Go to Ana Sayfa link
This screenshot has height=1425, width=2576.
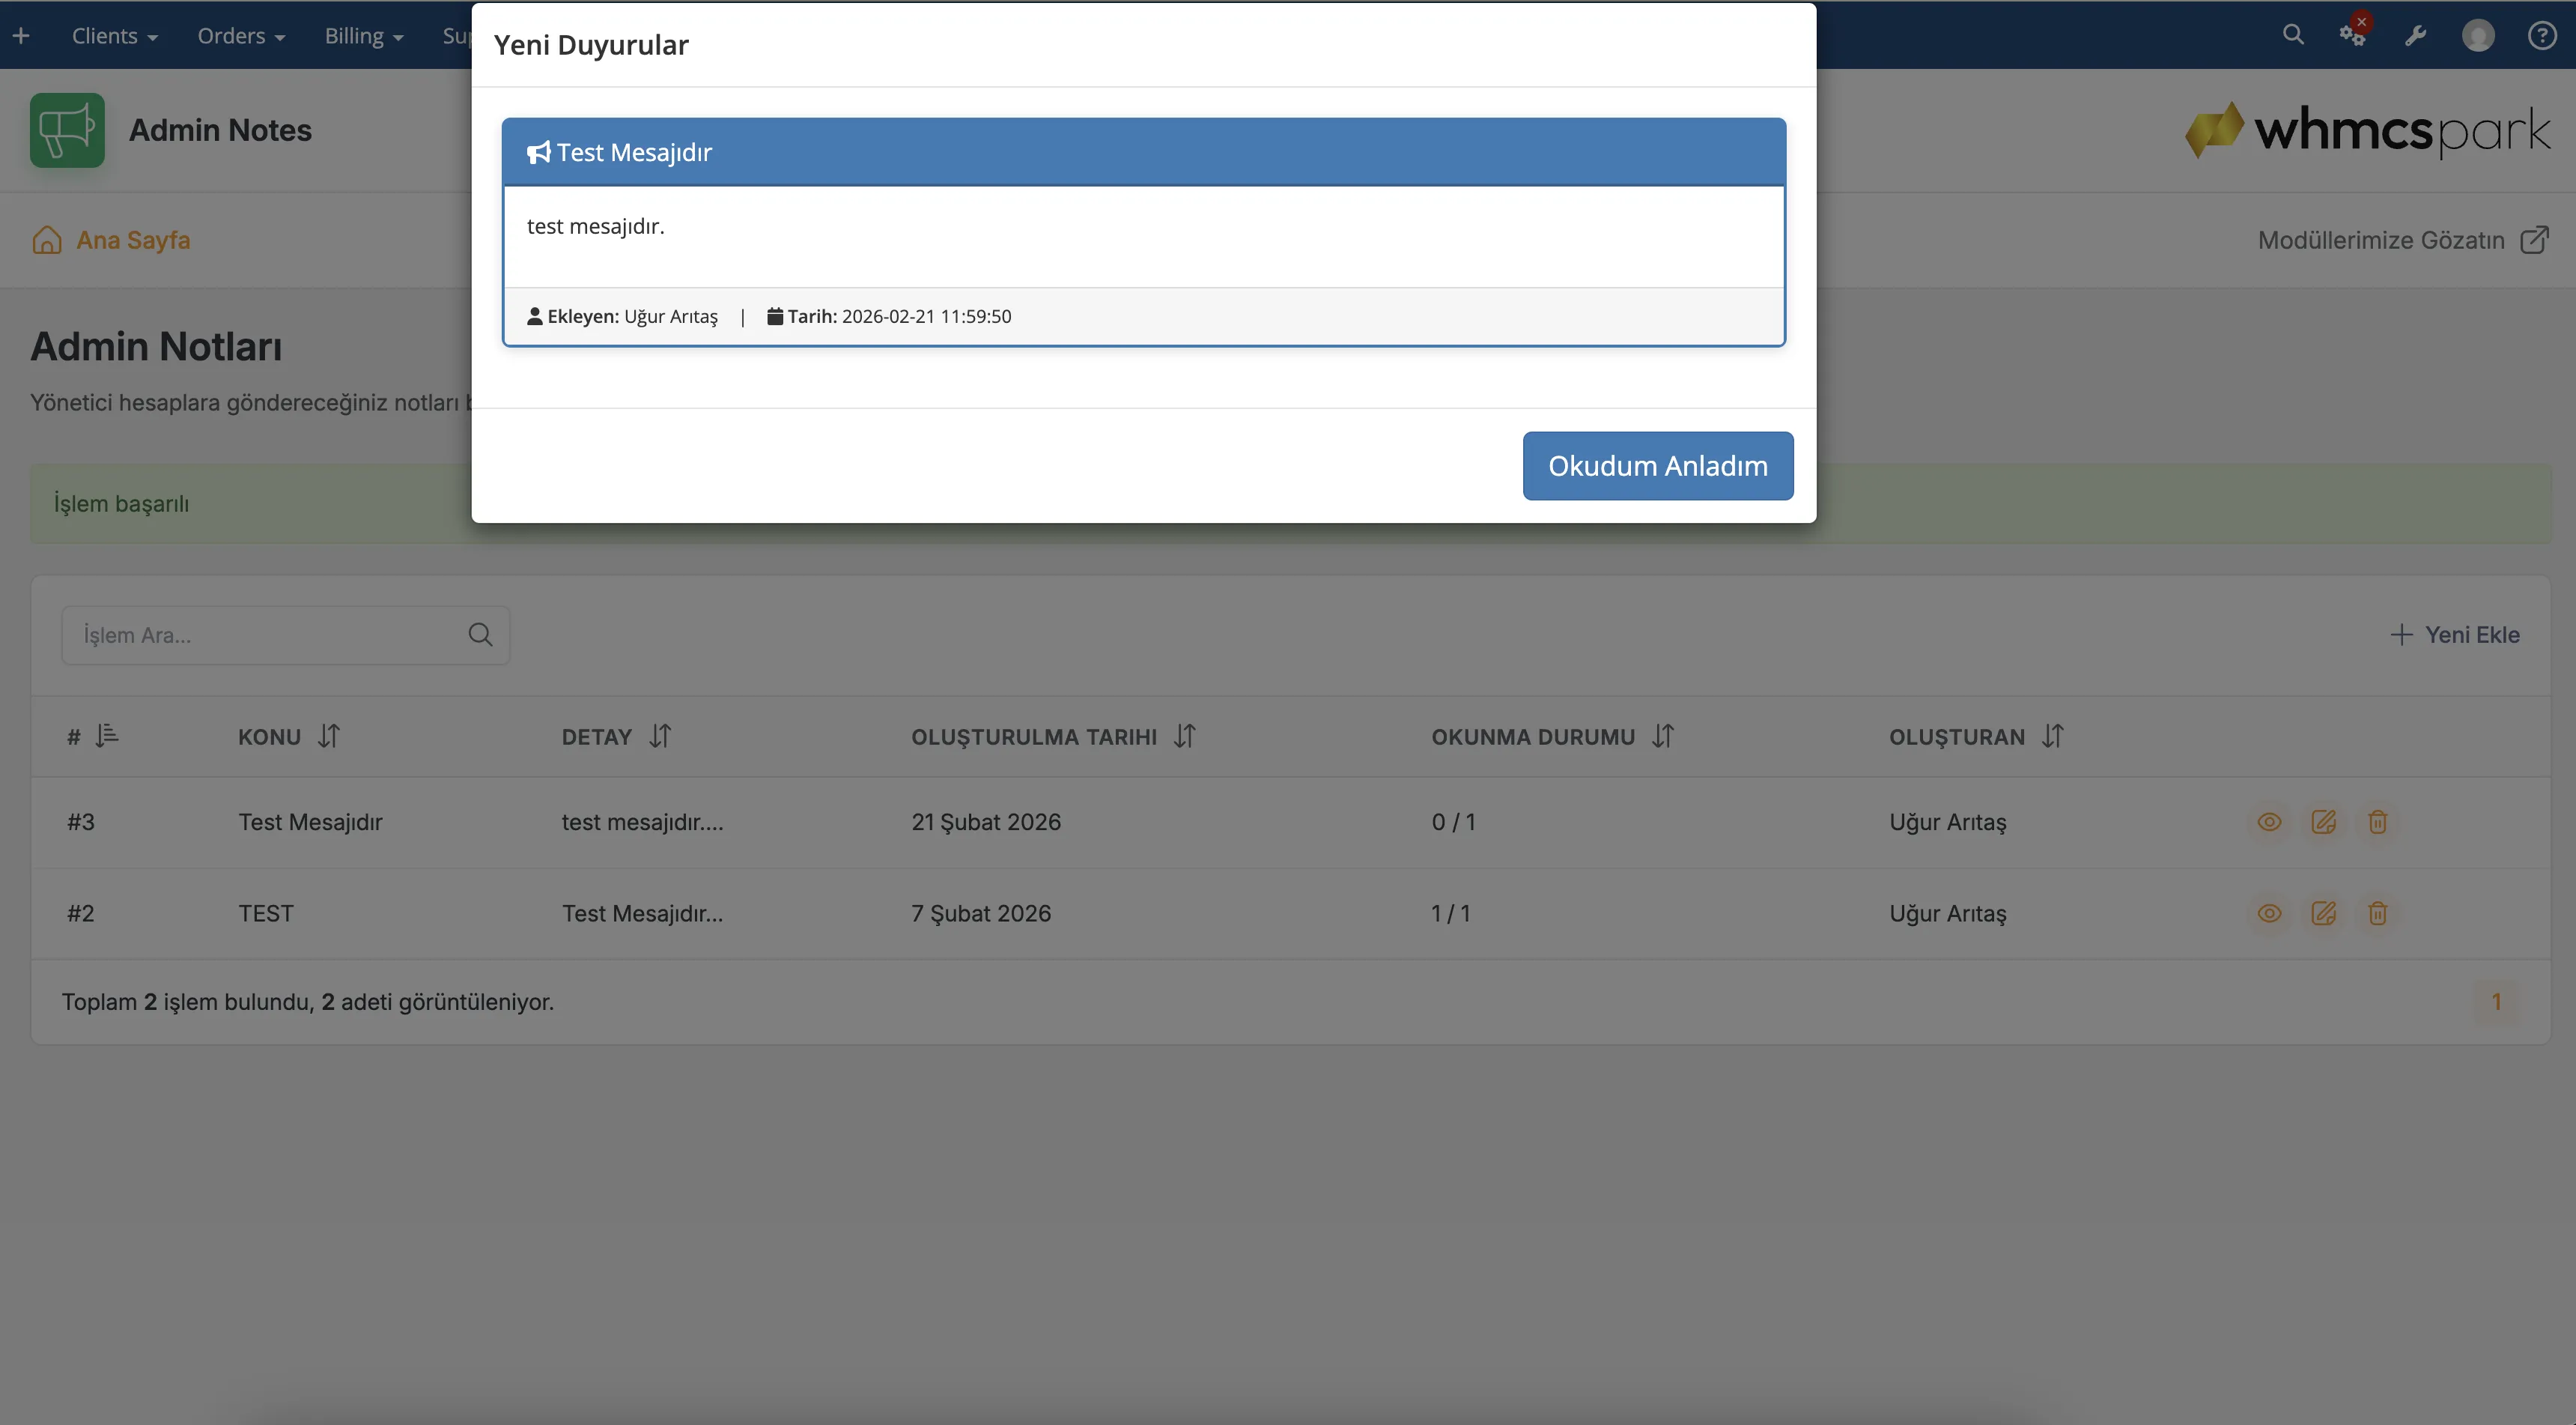tap(133, 240)
